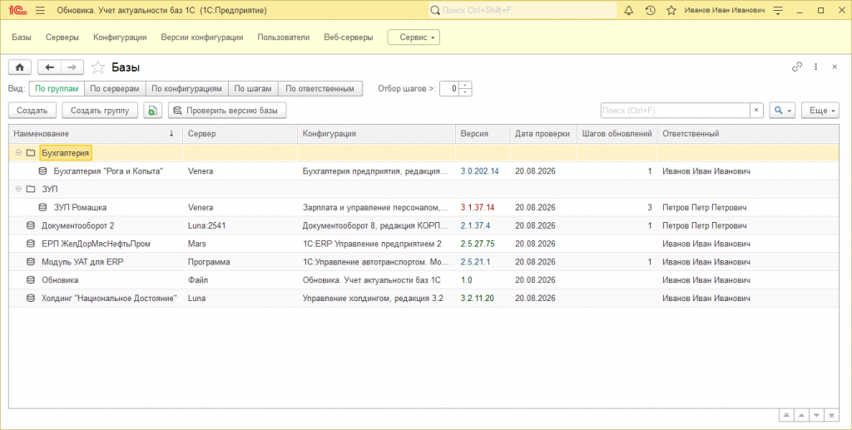This screenshot has width=852, height=430.
Task: Click database icon of Документооборот 2
Action: point(31,226)
